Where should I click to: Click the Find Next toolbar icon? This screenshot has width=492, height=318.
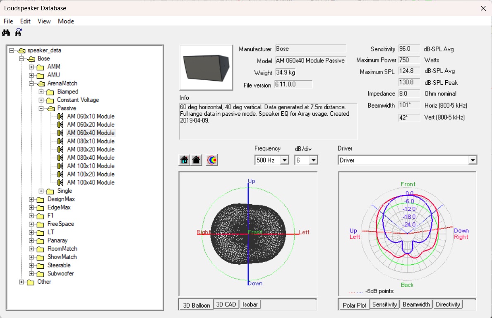tap(17, 32)
